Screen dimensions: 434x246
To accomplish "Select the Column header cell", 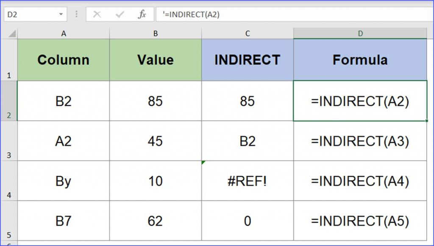I will pos(63,59).
